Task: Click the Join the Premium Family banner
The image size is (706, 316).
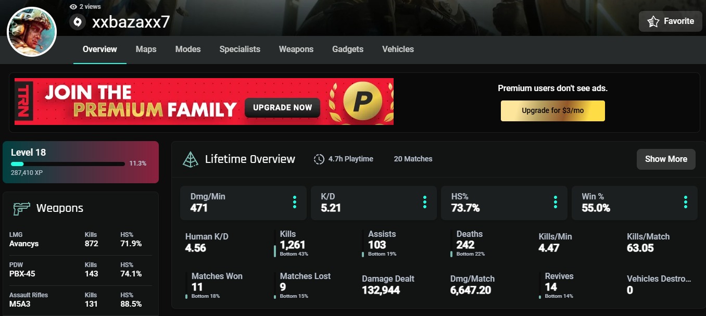Action: pos(204,102)
